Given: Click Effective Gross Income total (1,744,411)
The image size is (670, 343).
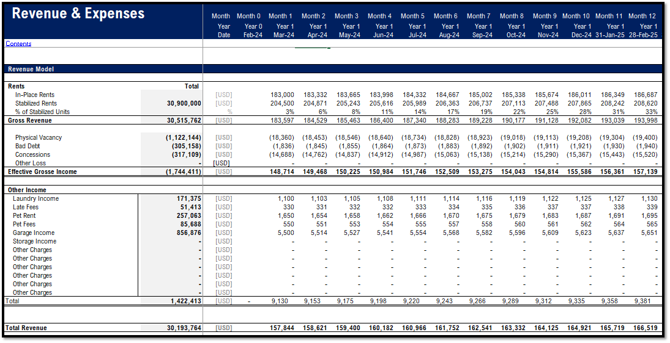Looking at the screenshot, I should (184, 172).
